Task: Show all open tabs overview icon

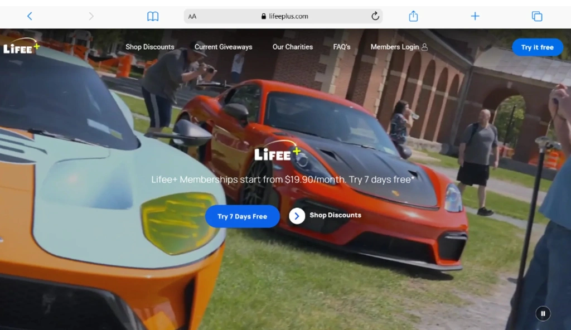Action: pyautogui.click(x=537, y=16)
